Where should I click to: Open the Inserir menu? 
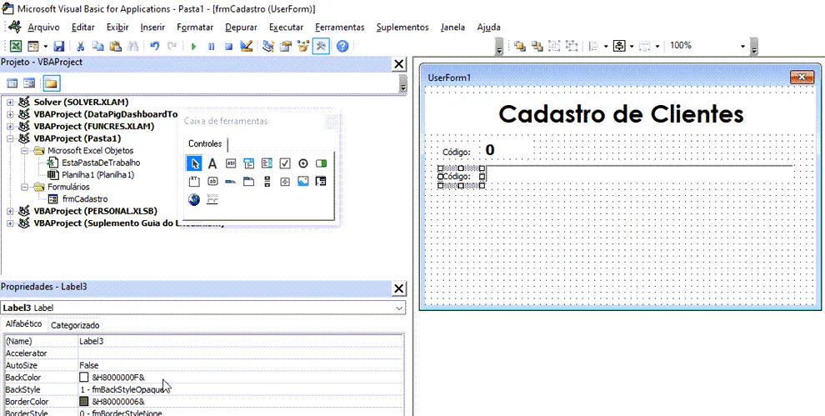click(152, 28)
